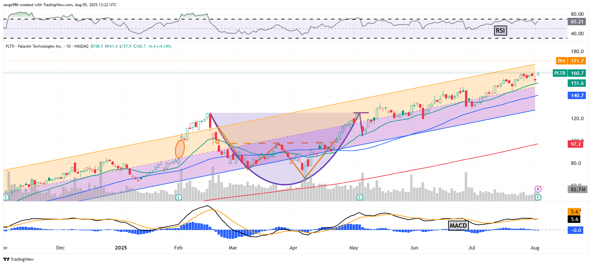
Task: Click the MACD text label box
Action: [x=458, y=225]
